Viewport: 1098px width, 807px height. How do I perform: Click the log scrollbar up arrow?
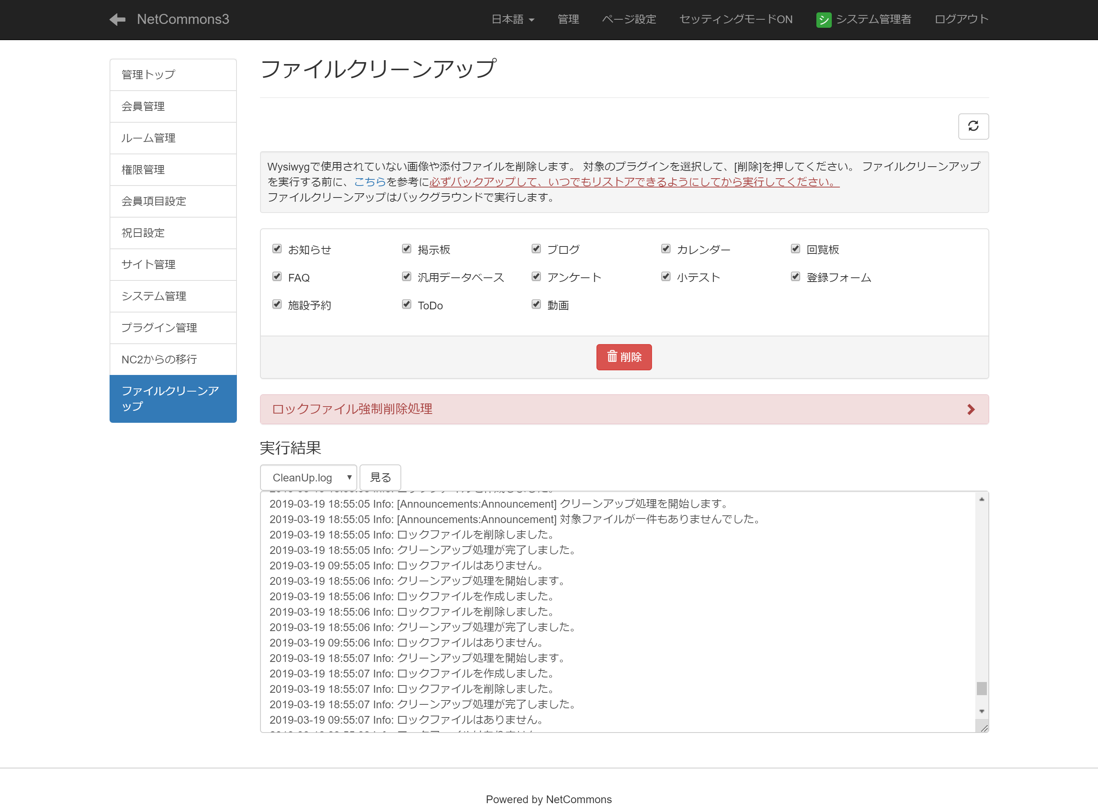coord(982,499)
